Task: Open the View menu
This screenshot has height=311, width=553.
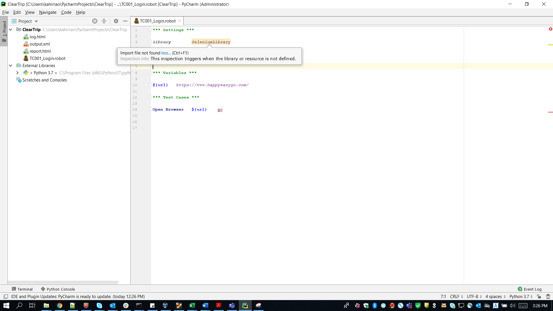Action: [30, 12]
